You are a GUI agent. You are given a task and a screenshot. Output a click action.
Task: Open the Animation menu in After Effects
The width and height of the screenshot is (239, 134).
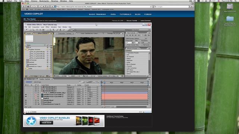(54, 27)
